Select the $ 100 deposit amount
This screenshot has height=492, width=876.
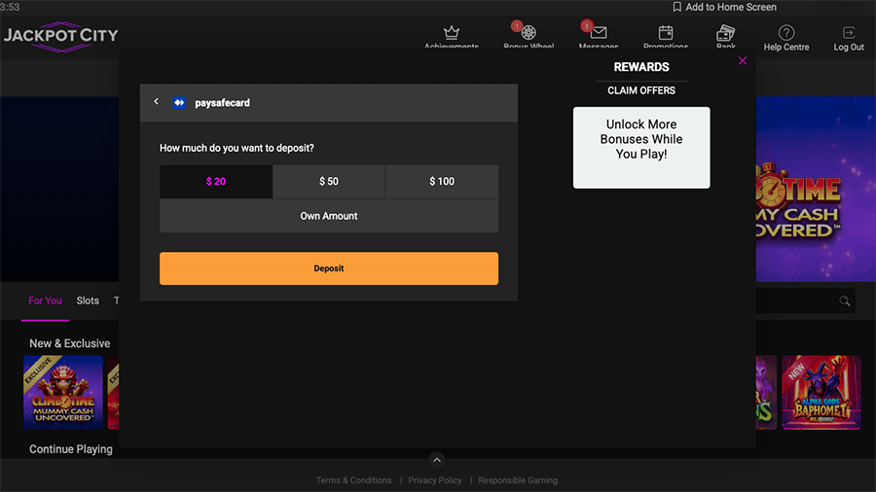(x=442, y=181)
